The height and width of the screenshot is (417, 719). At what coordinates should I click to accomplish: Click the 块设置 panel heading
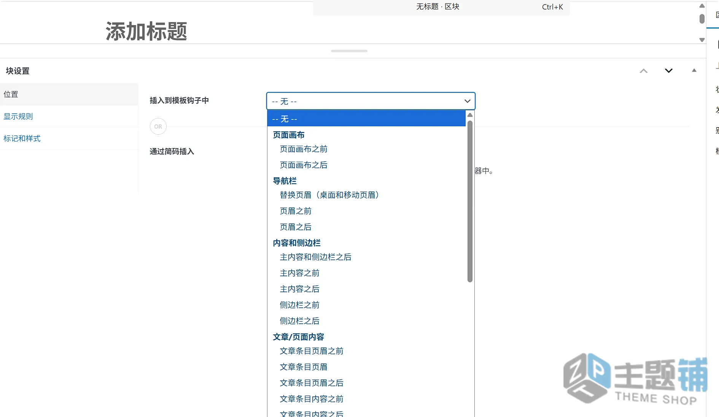click(17, 71)
